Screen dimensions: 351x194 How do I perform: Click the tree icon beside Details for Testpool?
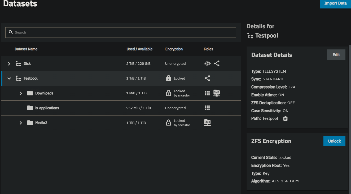(x=250, y=36)
